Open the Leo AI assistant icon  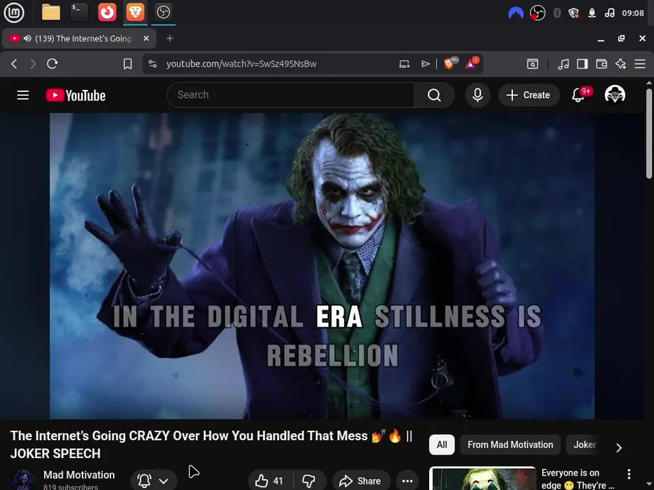click(x=621, y=64)
